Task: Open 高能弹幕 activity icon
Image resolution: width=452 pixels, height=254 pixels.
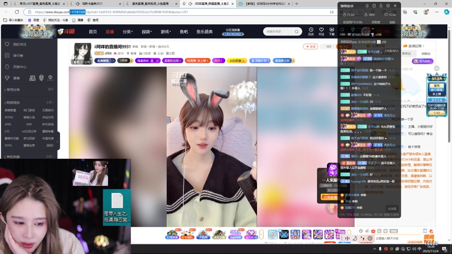Action: [235, 235]
